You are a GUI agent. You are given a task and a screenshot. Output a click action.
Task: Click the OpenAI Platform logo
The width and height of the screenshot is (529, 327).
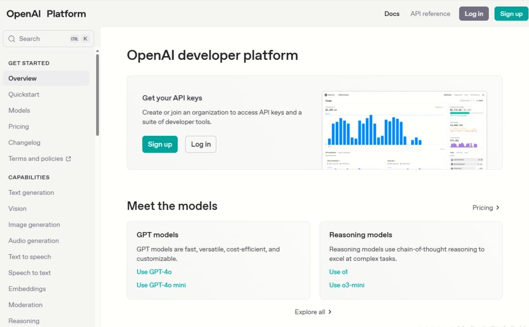coord(46,14)
